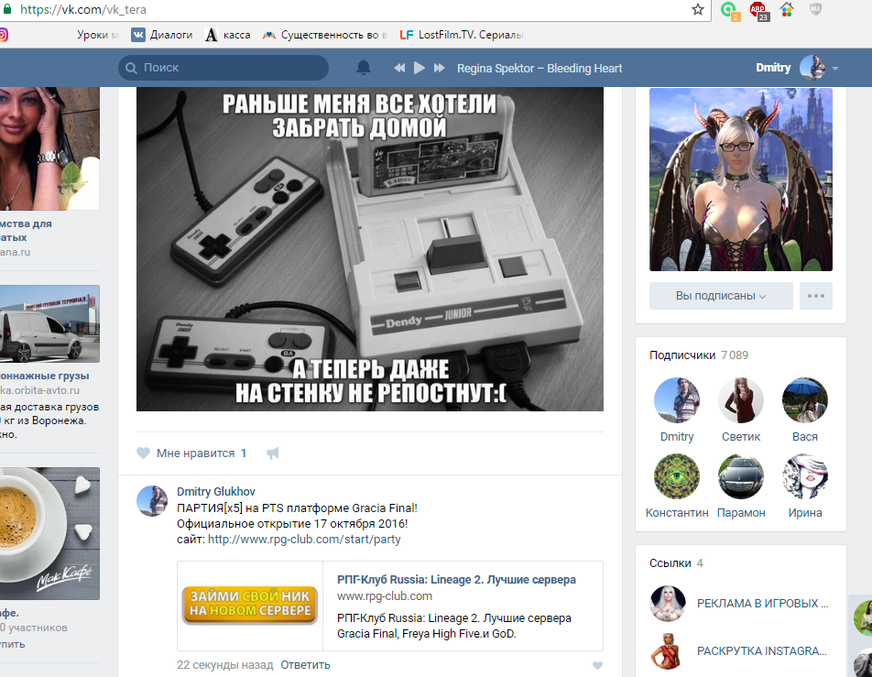The width and height of the screenshot is (872, 677).
Task: Click the Dmitry avatar in header
Action: coord(812,68)
